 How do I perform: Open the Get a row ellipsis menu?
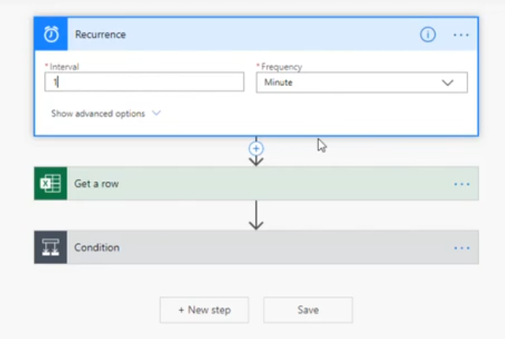pos(462,184)
